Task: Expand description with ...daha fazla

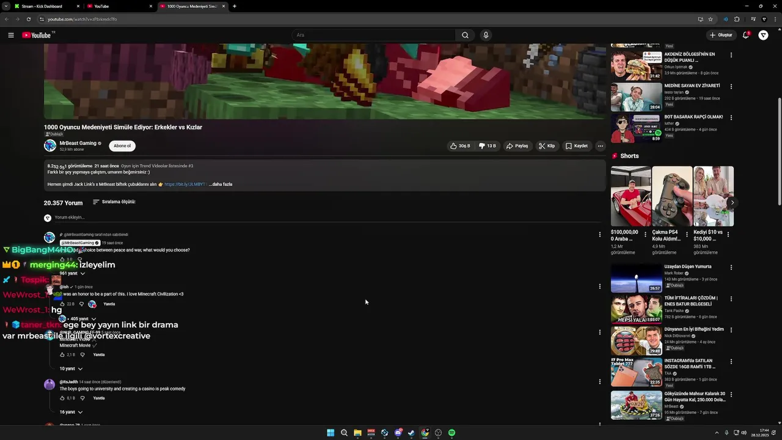Action: pyautogui.click(x=221, y=184)
